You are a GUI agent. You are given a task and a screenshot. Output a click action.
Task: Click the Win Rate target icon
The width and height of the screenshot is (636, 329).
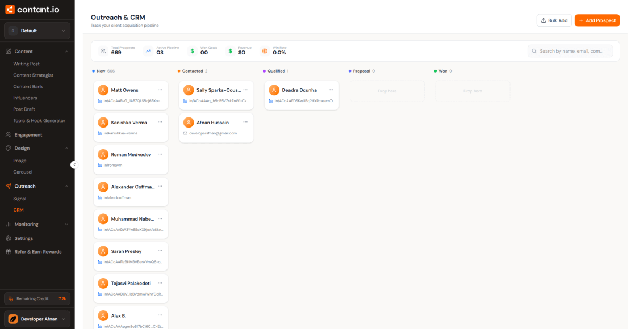(x=265, y=51)
